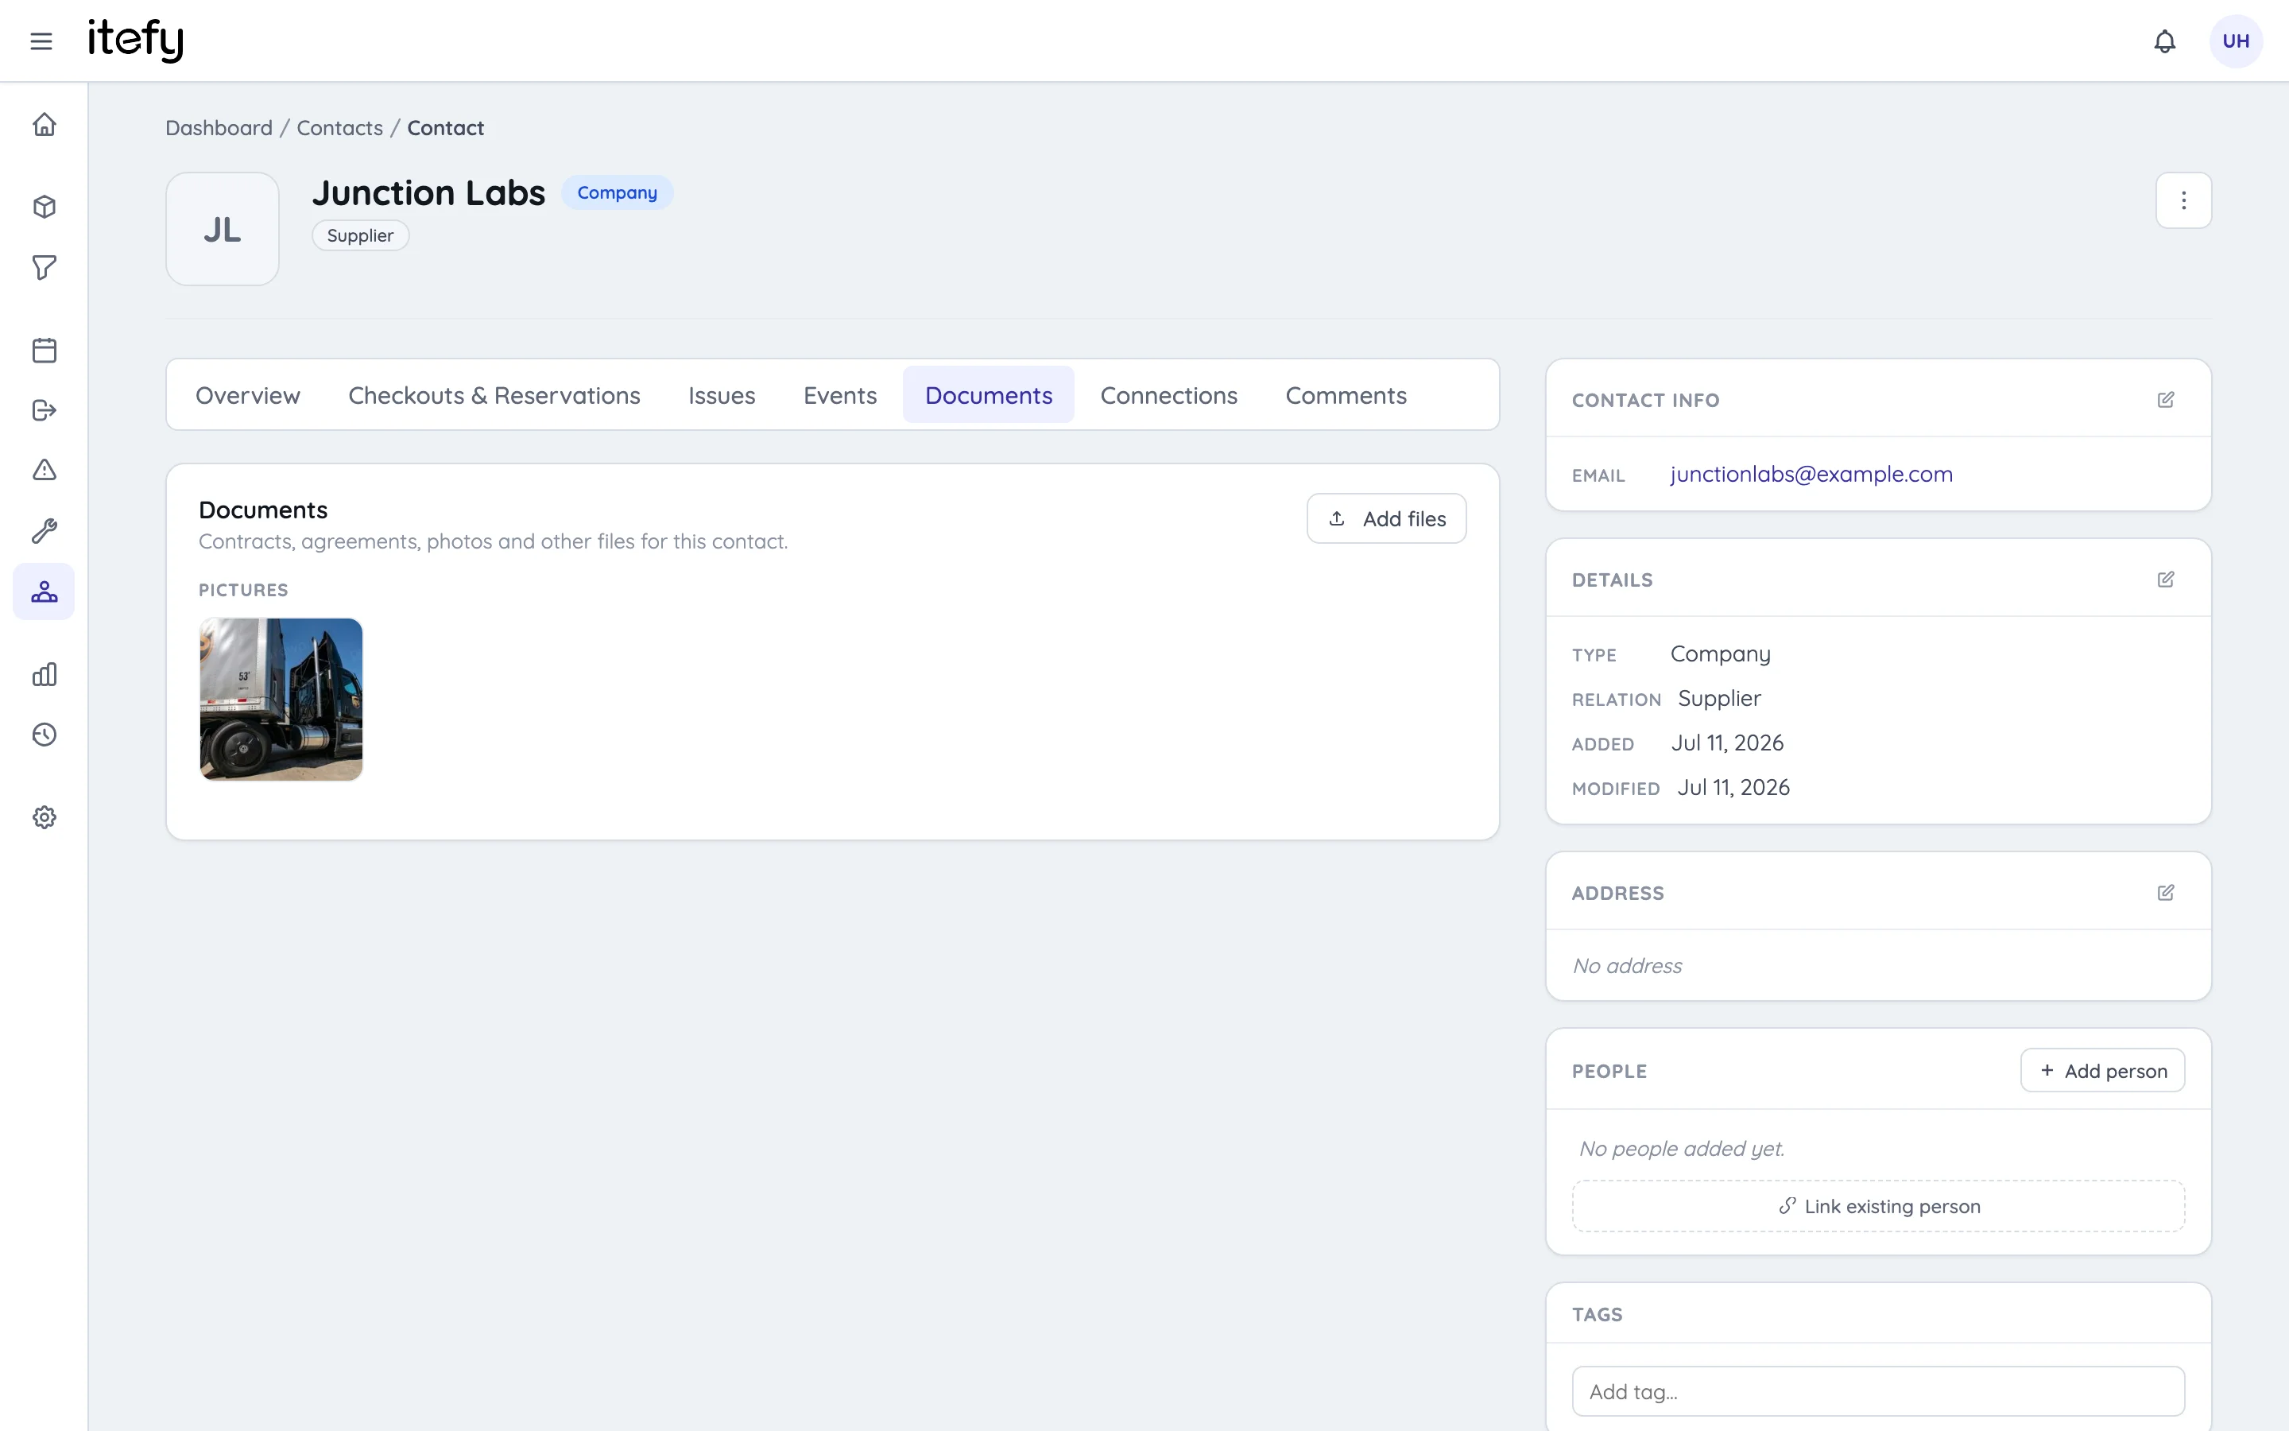
Task: Click the Documents card heading
Action: point(263,510)
